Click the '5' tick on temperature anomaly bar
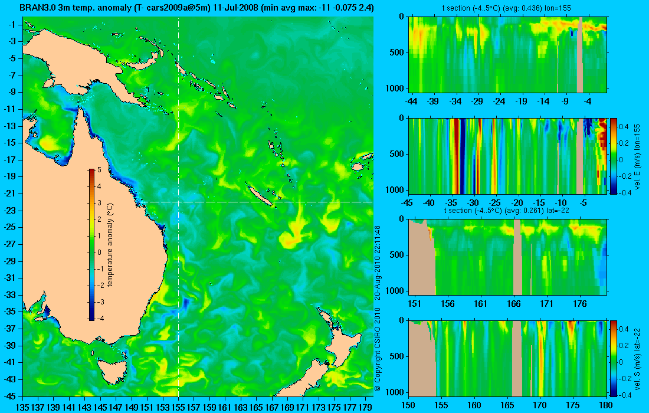This screenshot has width=649, height=413. [99, 170]
